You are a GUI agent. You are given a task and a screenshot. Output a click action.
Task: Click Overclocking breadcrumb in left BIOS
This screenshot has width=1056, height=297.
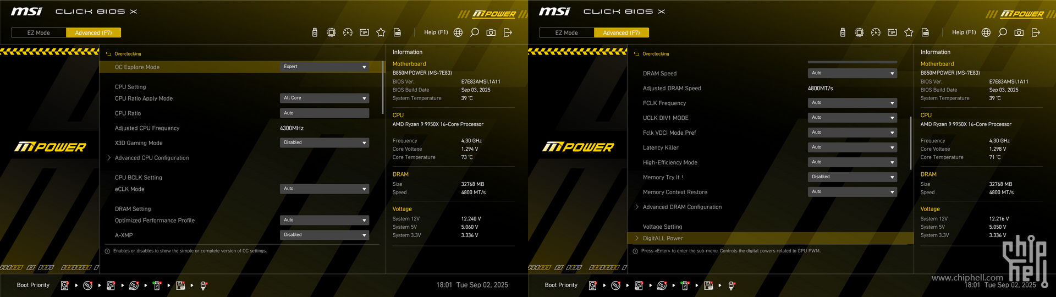(128, 54)
